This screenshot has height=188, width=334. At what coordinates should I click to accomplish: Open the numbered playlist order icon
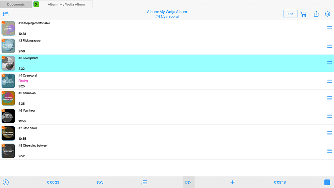(x=144, y=182)
